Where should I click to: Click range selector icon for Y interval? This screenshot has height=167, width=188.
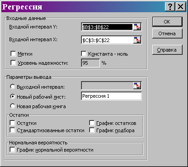(137, 27)
